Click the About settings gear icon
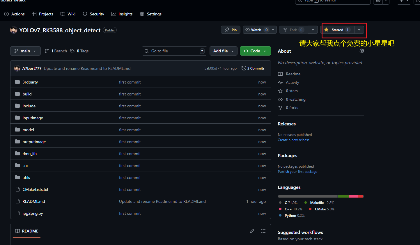The height and width of the screenshot is (245, 420). [x=362, y=51]
